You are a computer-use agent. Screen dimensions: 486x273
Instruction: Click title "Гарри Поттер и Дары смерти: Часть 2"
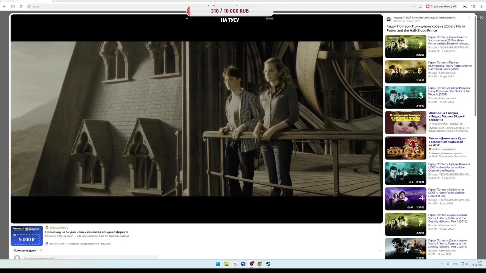pos(448,243)
